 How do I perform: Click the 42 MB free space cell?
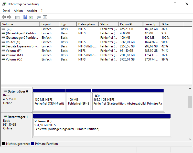tap(149, 33)
